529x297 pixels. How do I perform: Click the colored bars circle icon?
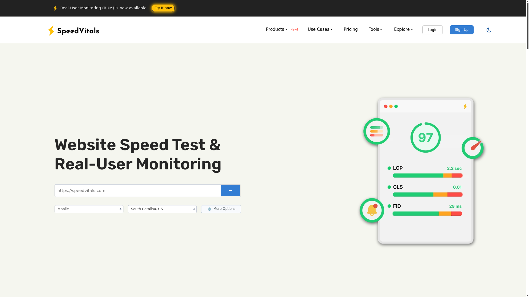point(377,131)
